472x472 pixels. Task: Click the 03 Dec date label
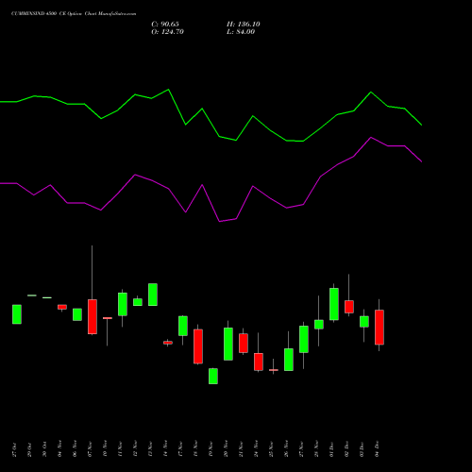point(362,449)
